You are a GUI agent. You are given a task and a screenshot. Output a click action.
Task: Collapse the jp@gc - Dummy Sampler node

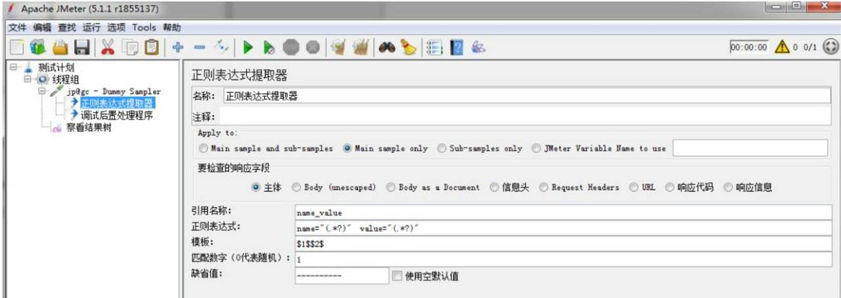click(x=42, y=91)
